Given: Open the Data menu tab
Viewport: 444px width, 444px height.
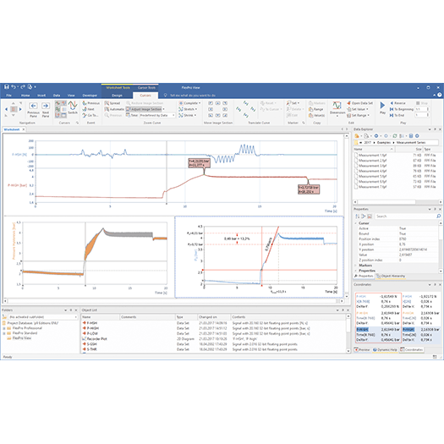Looking at the screenshot, I should [57, 96].
